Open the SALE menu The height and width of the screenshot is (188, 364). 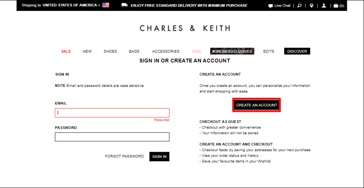pyautogui.click(x=66, y=51)
